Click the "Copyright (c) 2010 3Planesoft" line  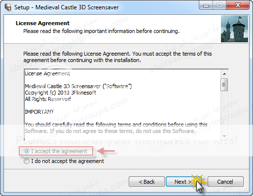tap(60, 93)
